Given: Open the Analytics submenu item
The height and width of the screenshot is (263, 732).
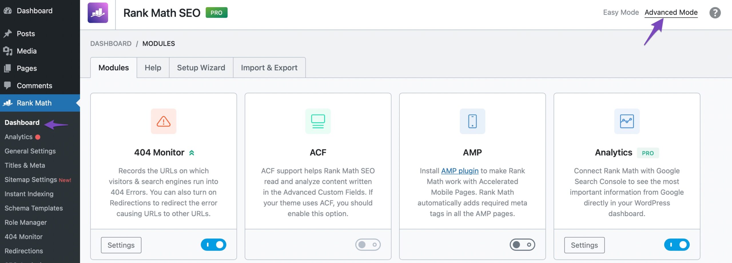Looking at the screenshot, I should (x=19, y=137).
